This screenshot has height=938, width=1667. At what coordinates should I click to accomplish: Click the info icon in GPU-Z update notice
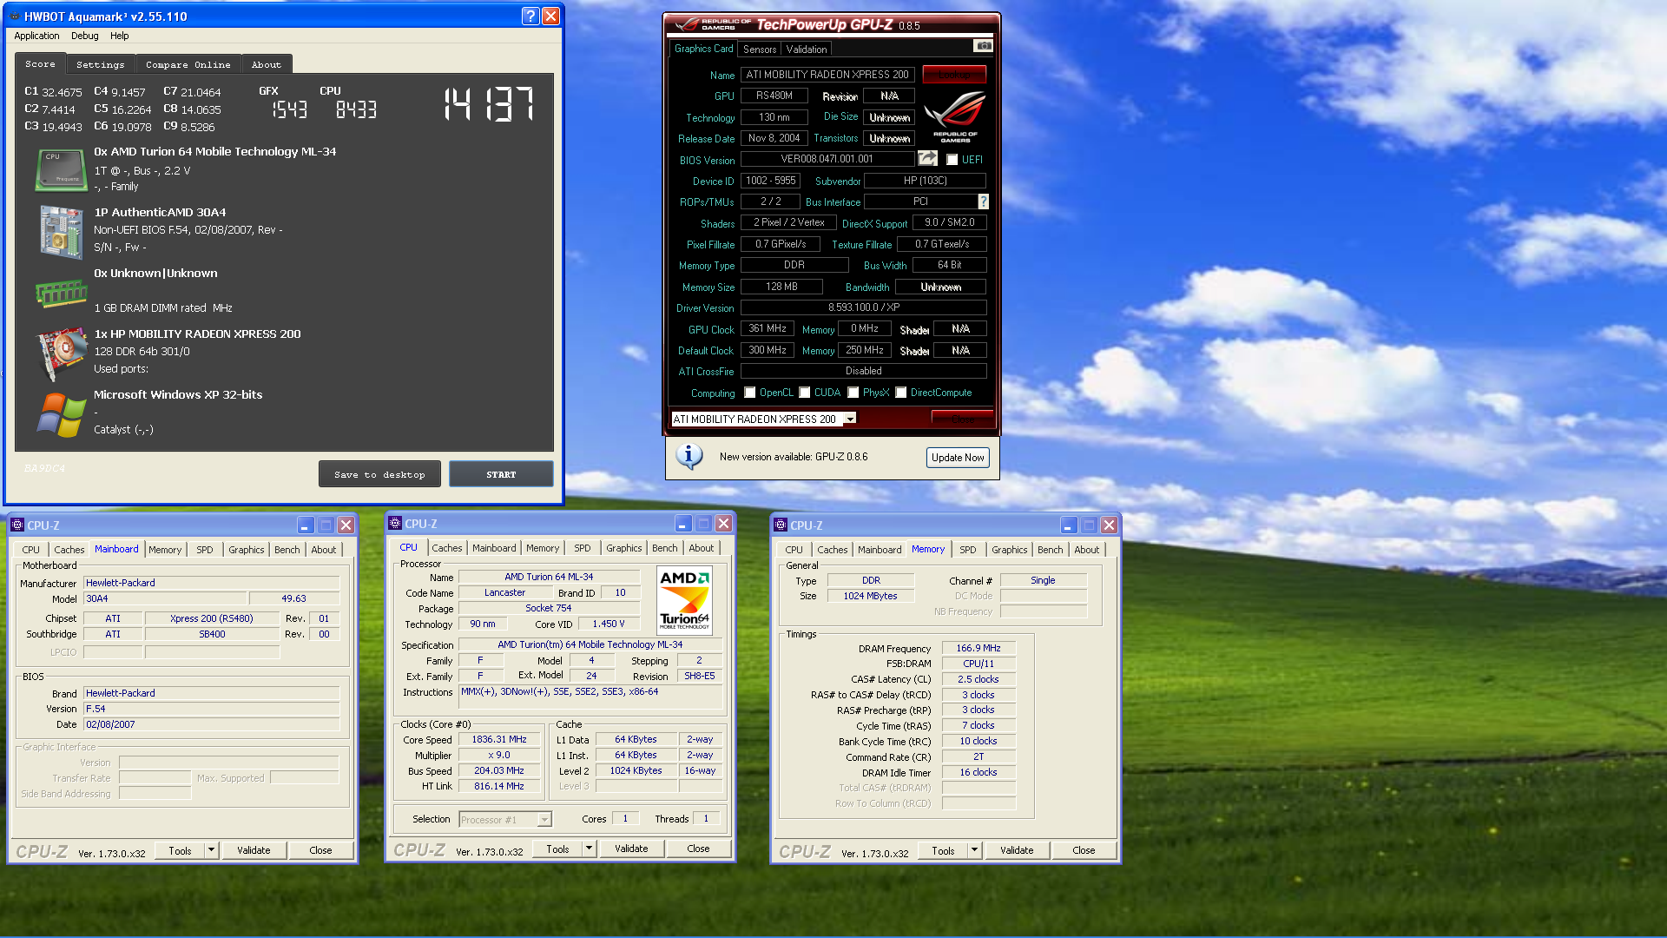(x=689, y=456)
